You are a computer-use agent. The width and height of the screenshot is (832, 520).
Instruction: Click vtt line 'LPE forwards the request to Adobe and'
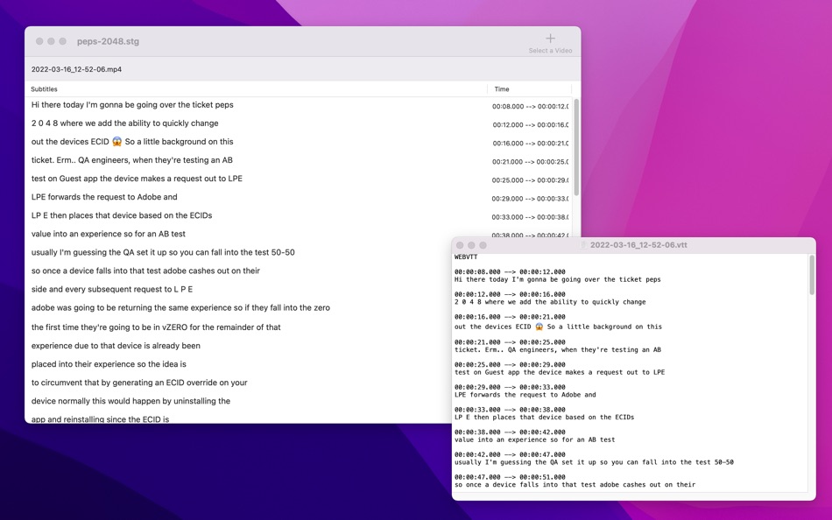[525, 395]
